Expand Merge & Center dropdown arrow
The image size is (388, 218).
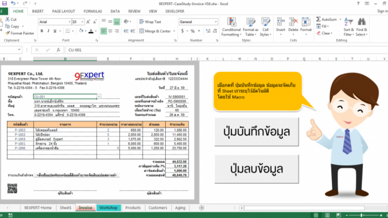pyautogui.click(x=174, y=31)
